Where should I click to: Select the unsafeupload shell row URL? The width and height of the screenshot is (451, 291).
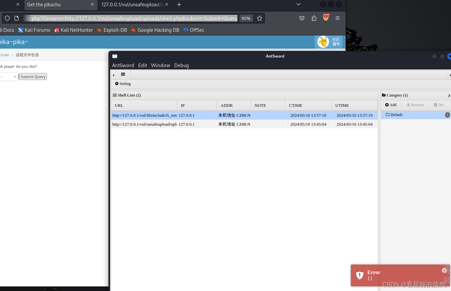144,124
